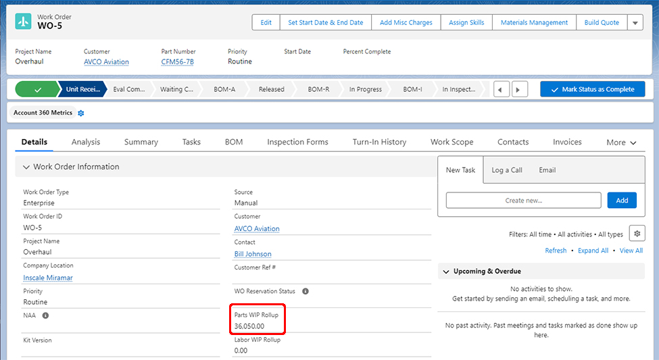Click Parts WIP Rollup value 36,050.00
This screenshot has width=659, height=360.
point(249,326)
